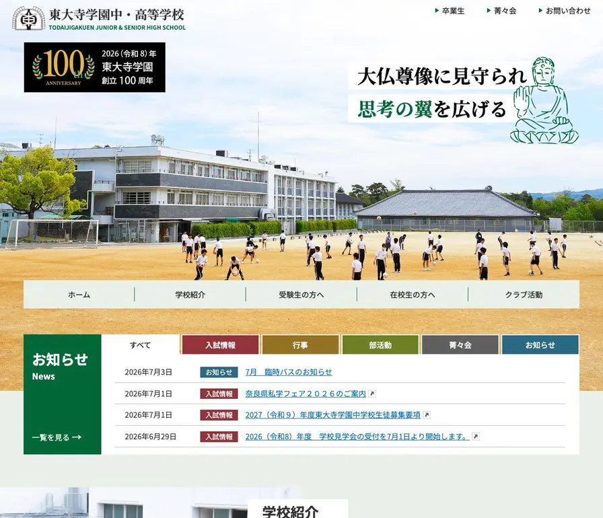
Task: Click external link icon after 生徒募集要項
Action: (427, 415)
